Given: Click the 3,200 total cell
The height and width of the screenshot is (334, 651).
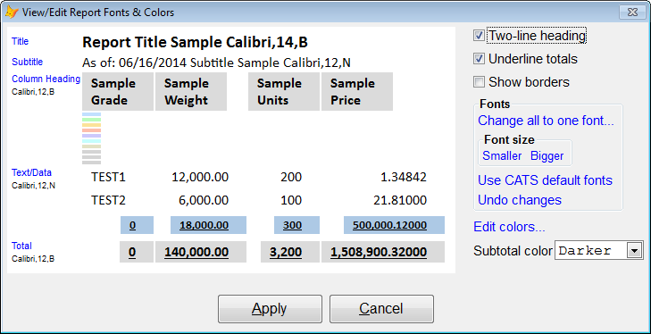Looking at the screenshot, I should (x=290, y=252).
